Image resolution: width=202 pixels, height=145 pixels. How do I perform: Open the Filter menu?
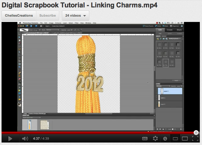pos(77,23)
